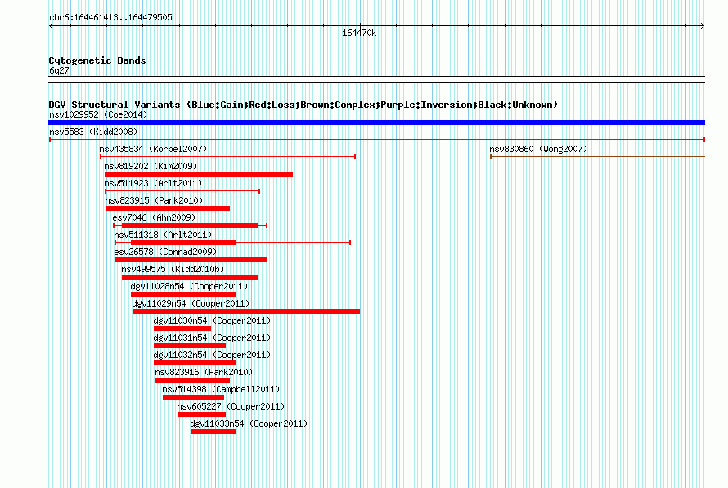Click the esv26578 (Conrad2009) label
This screenshot has width=728, height=488.
tap(165, 252)
